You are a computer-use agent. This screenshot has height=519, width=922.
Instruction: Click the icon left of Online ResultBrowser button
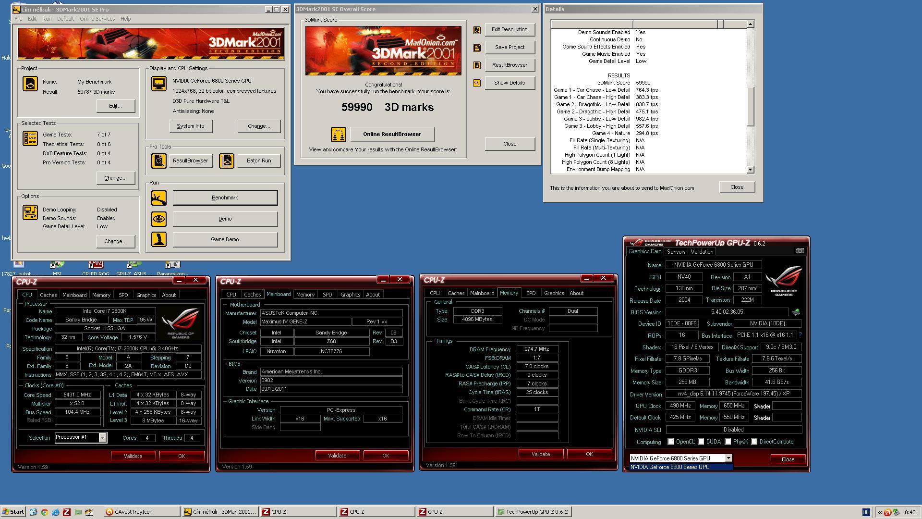[339, 135]
